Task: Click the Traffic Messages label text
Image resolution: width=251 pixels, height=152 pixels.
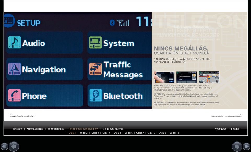Action: [123, 70]
